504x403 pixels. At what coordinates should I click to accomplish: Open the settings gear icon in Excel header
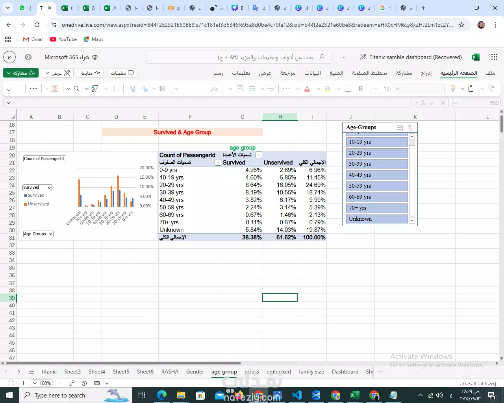[28, 57]
